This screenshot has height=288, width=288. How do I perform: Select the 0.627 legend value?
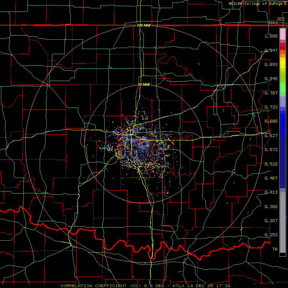click(271, 136)
